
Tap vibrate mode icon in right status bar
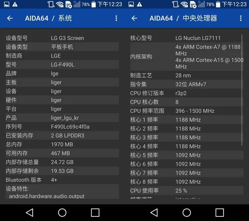176,4
